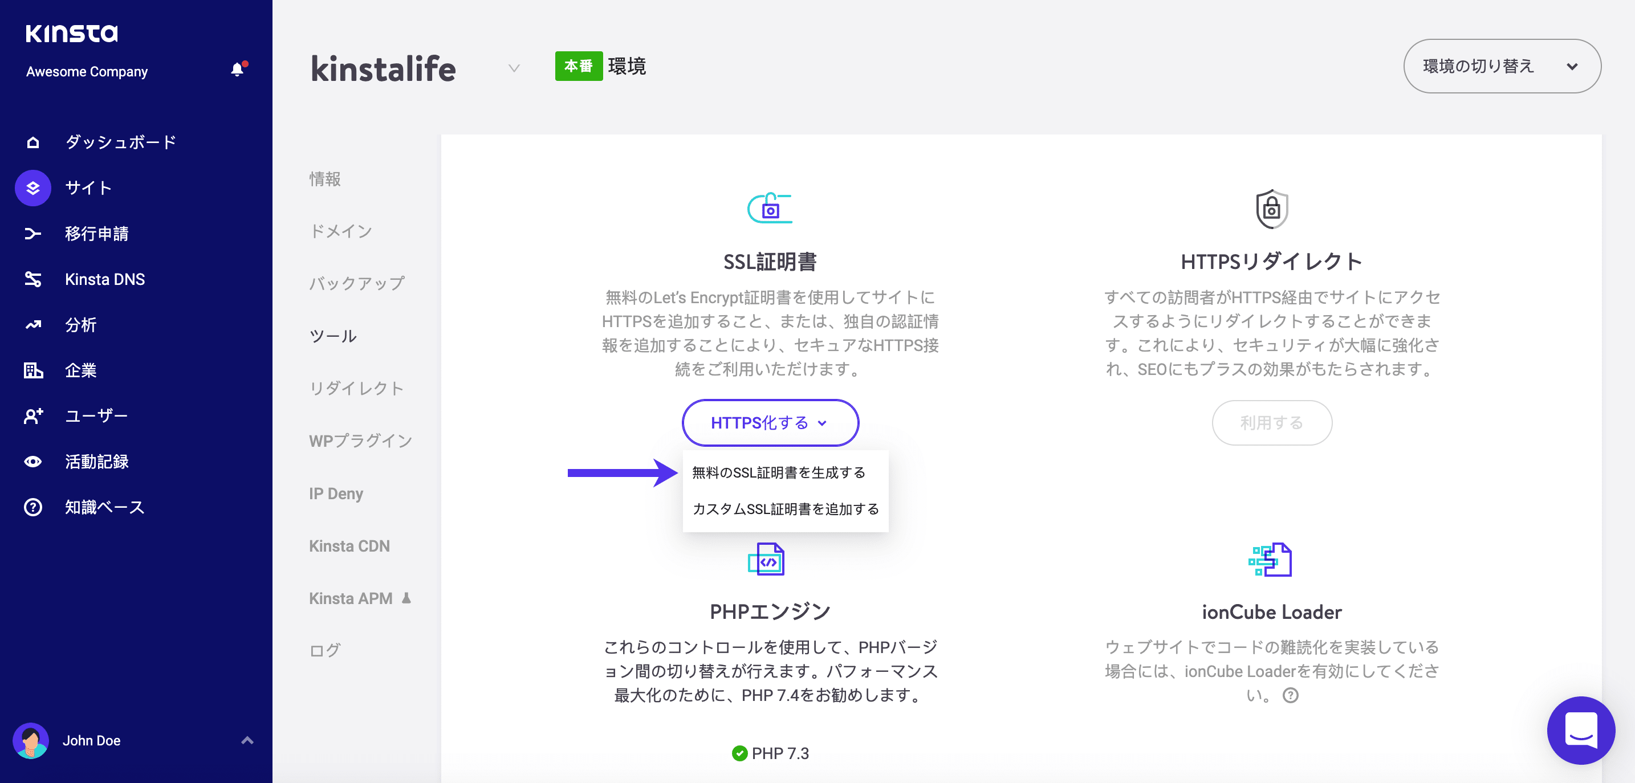This screenshot has width=1635, height=783.
Task: Click the users add-person icon
Action: (x=33, y=416)
